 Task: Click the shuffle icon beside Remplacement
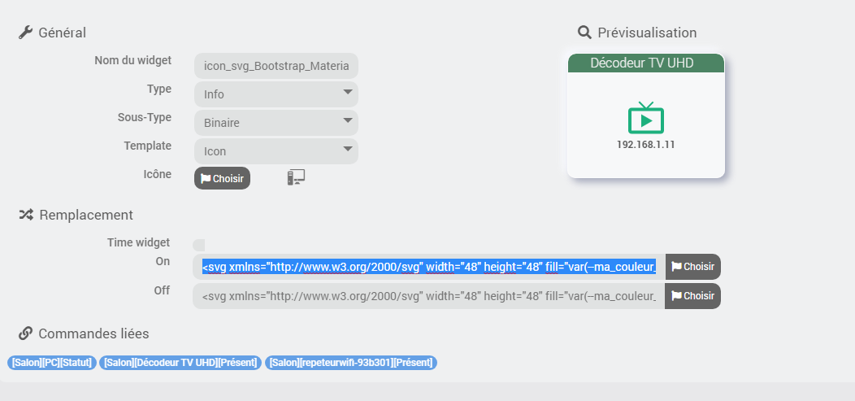point(26,215)
